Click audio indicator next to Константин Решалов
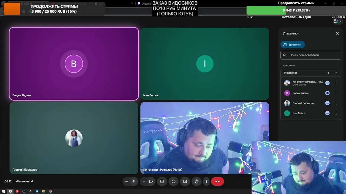This screenshot has height=194, width=346. 327,83
